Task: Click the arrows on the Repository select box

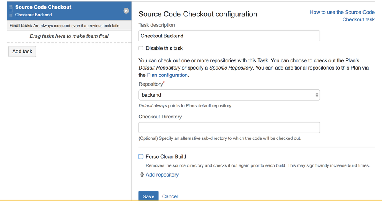Action: (x=317, y=95)
